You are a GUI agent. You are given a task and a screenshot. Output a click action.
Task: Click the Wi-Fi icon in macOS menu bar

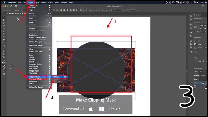point(195,2)
